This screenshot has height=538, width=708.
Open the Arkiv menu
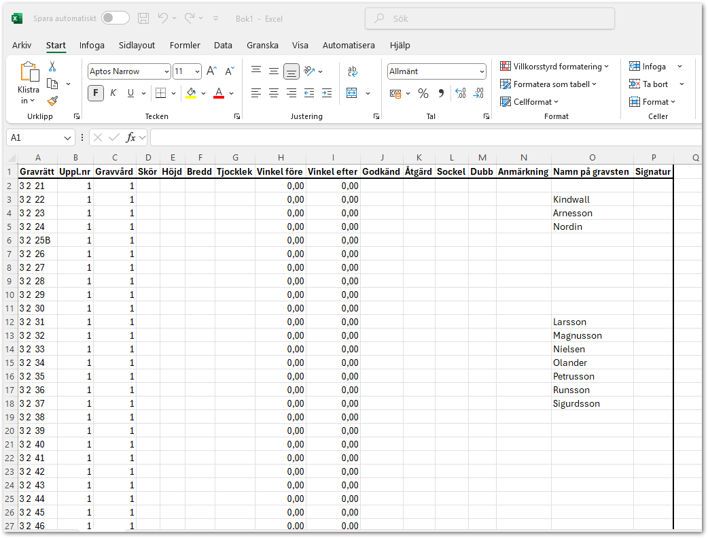pos(22,45)
